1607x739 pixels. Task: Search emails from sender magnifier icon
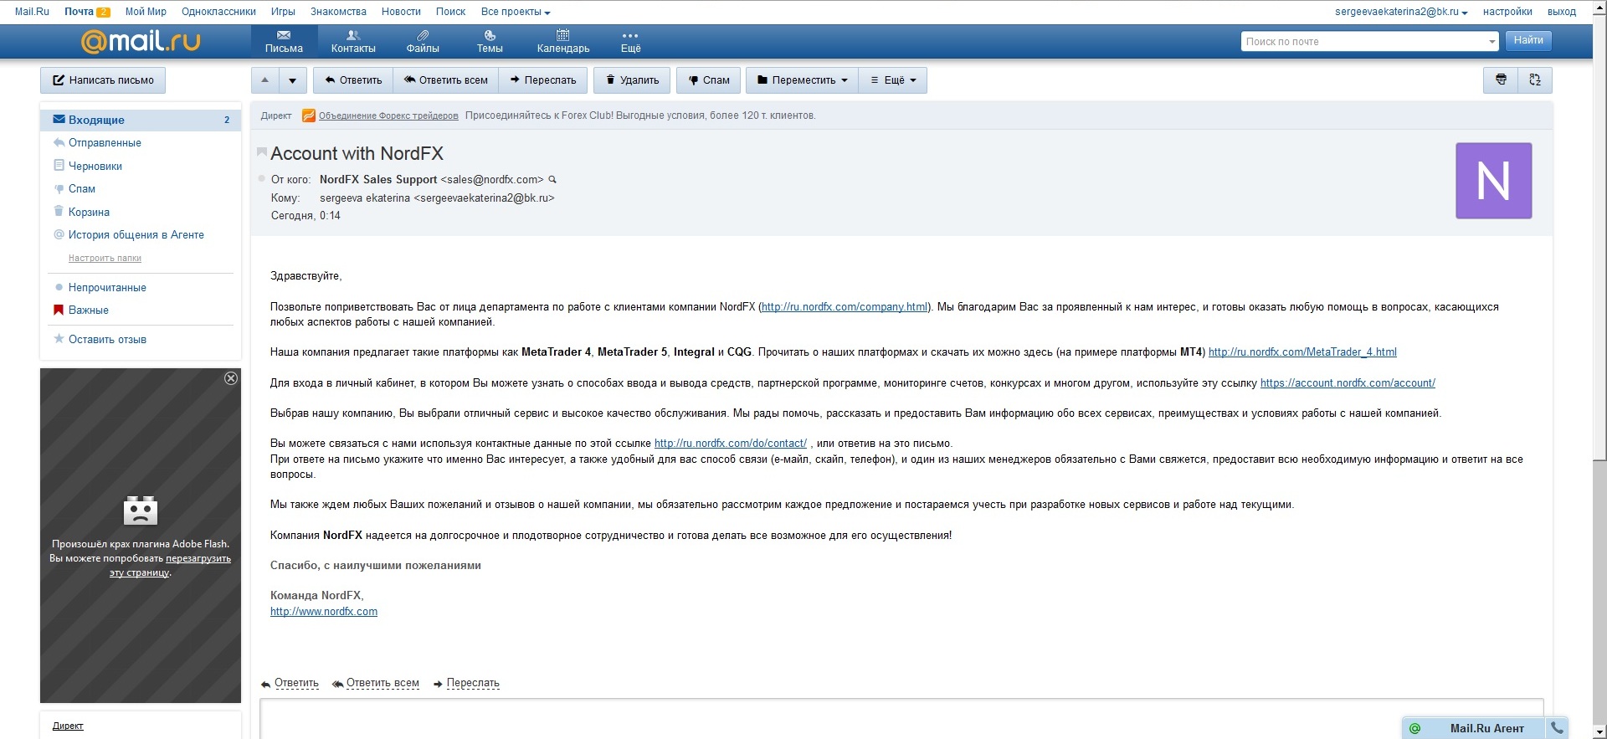(x=552, y=179)
